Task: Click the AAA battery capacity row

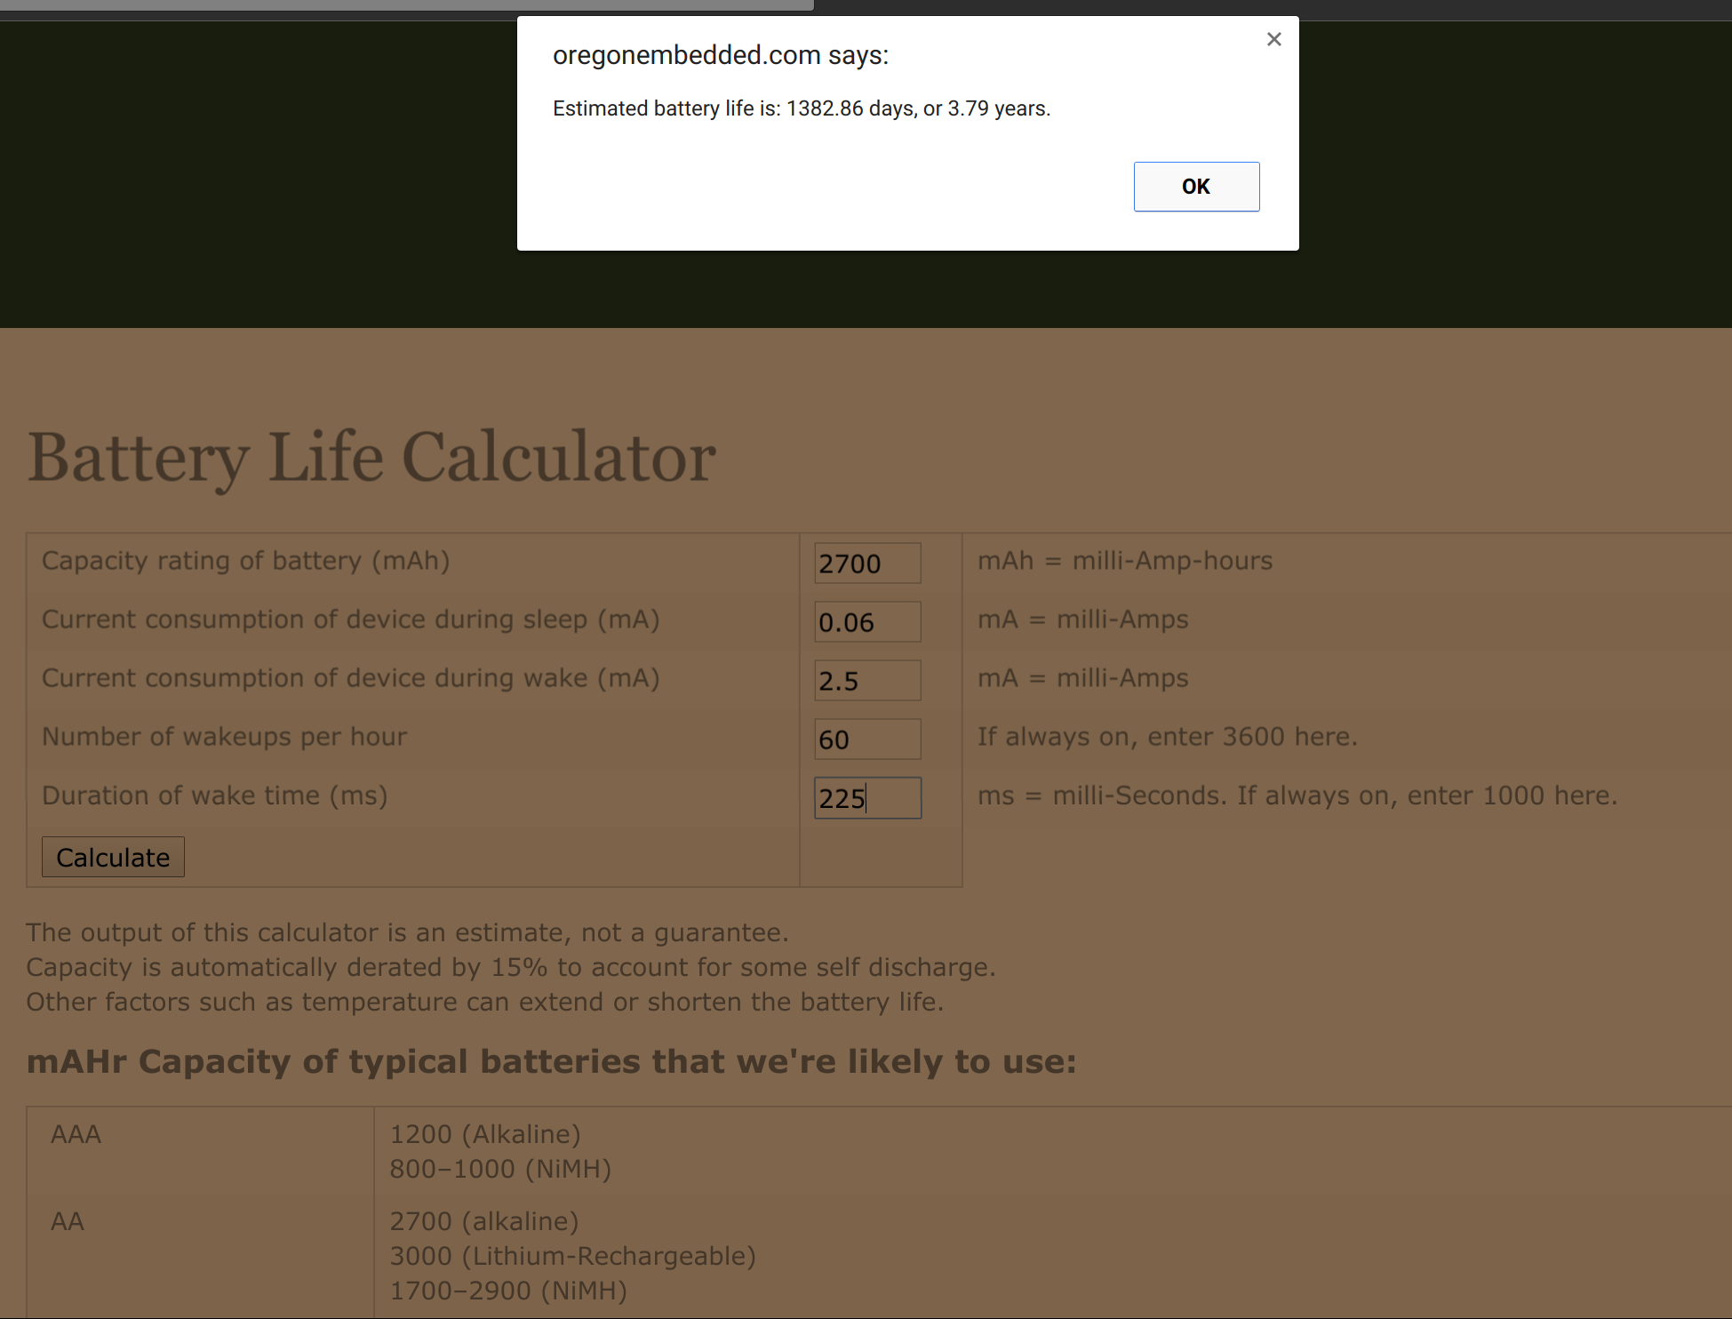Action: (76, 1134)
